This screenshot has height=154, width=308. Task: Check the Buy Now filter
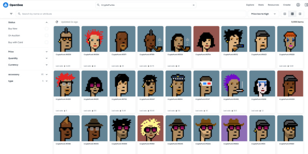click(x=46, y=28)
